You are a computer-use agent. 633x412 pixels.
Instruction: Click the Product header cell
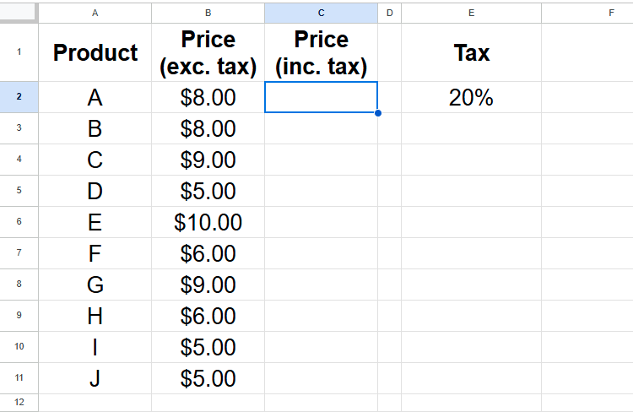point(95,52)
